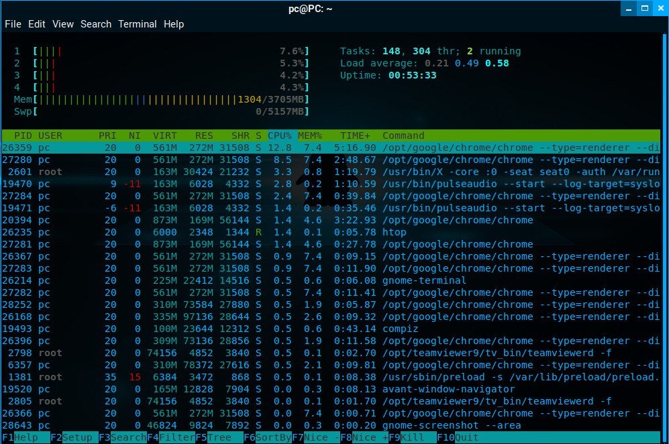Click F3 Search in htop footer
The height and width of the screenshot is (444, 669).
123,437
